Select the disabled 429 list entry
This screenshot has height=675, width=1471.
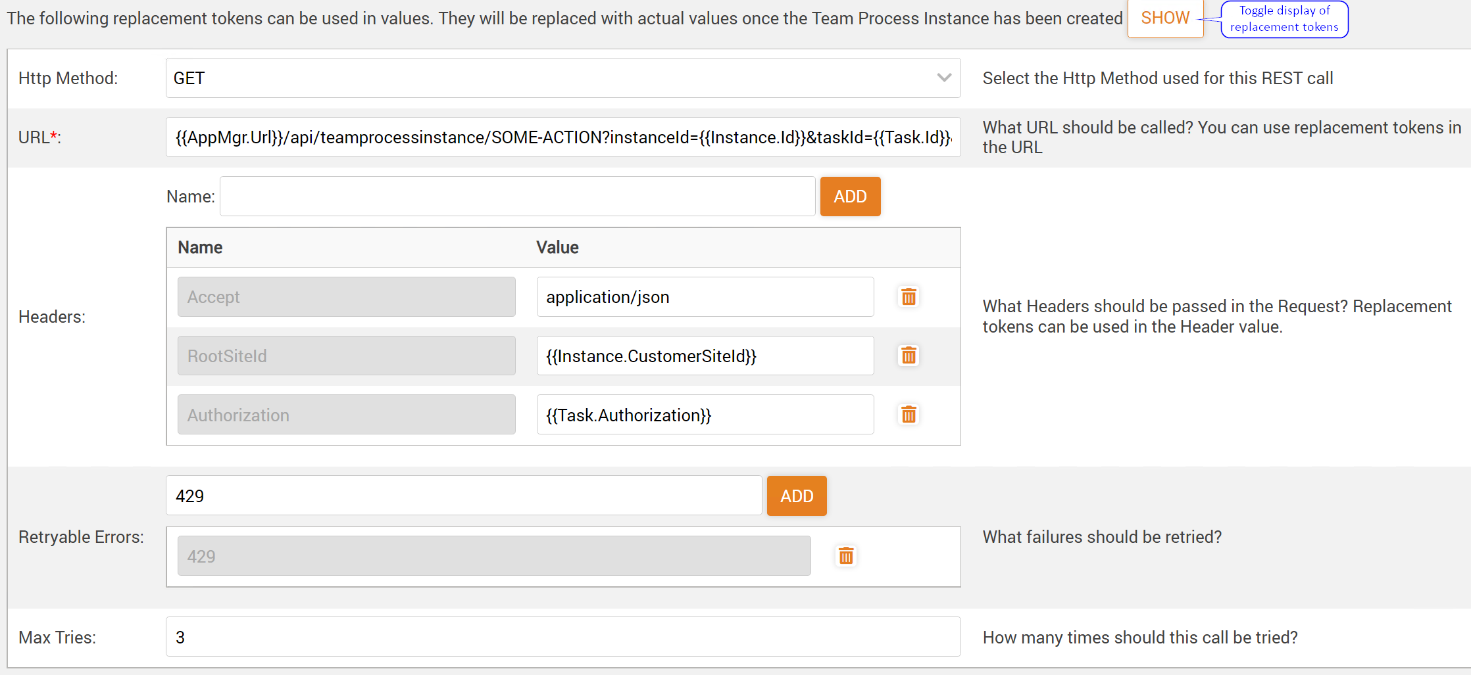pos(494,556)
